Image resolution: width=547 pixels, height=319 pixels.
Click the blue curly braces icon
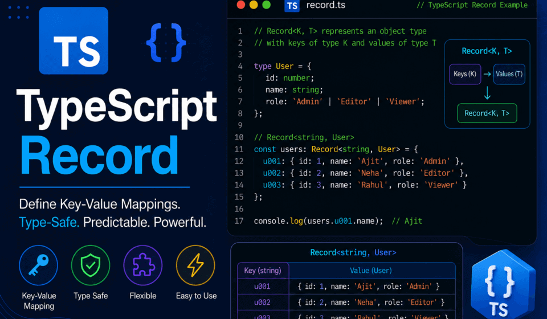coord(166,43)
